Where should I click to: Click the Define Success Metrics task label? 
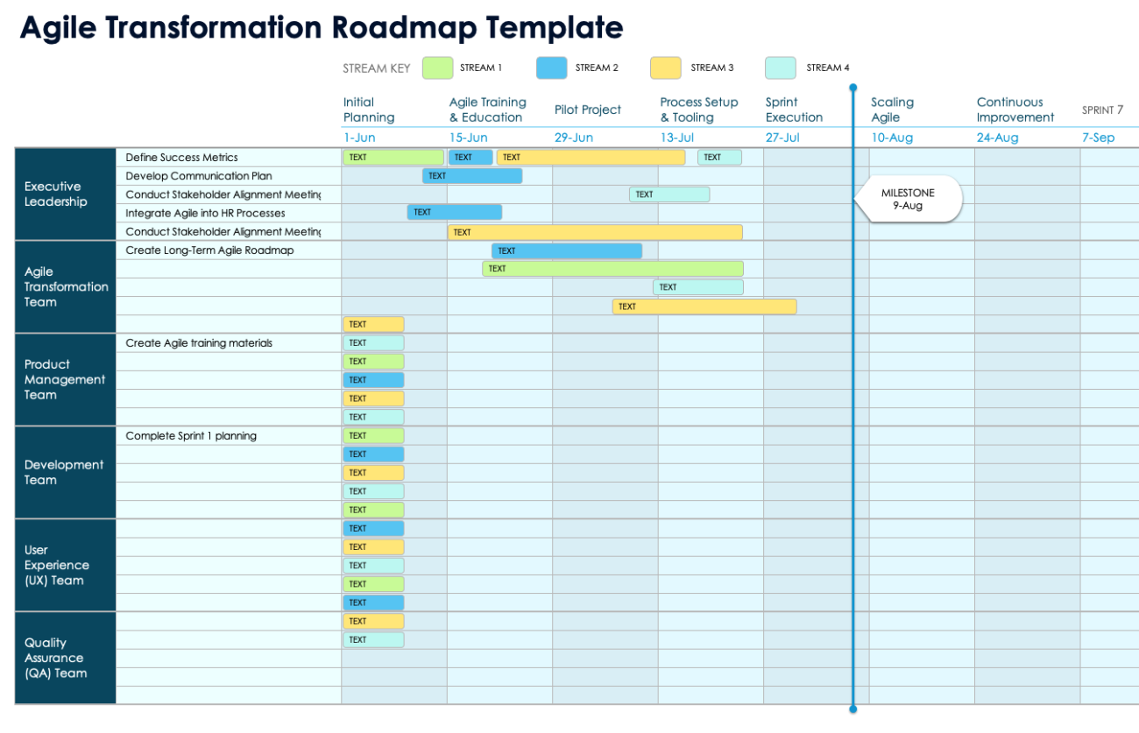[181, 157]
